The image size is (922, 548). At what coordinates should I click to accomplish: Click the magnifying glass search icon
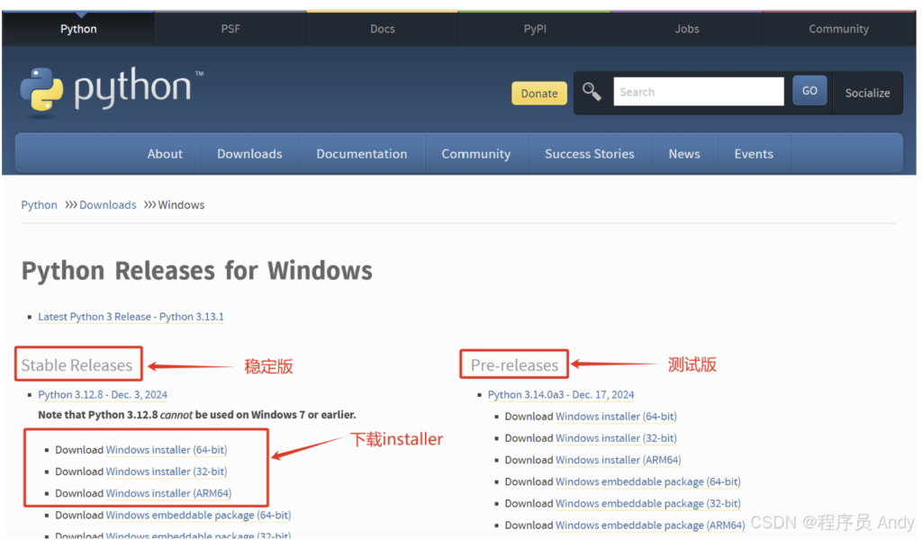click(592, 92)
